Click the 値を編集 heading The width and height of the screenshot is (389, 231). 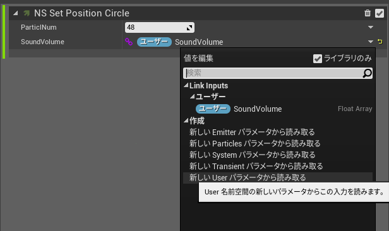(x=198, y=58)
